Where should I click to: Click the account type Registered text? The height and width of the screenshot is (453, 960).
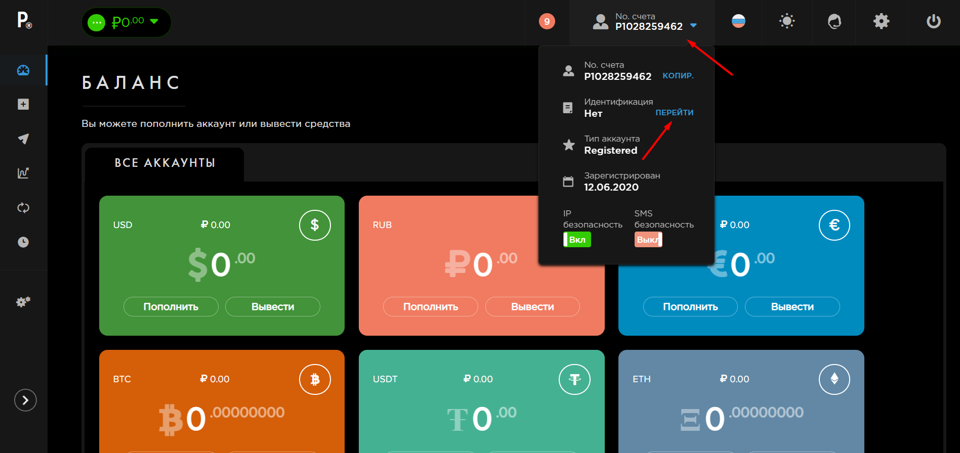click(611, 150)
